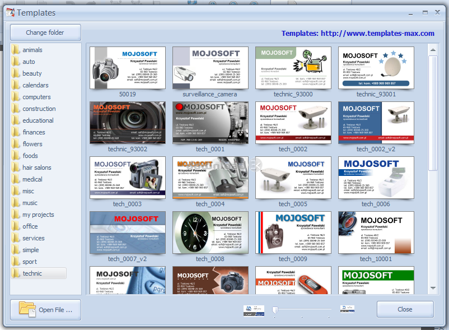Click the scrollbar up arrow
Viewport: 449px width, 330px height.
tap(433, 50)
